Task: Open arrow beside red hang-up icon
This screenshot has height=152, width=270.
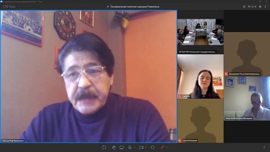Action: coord(167,147)
